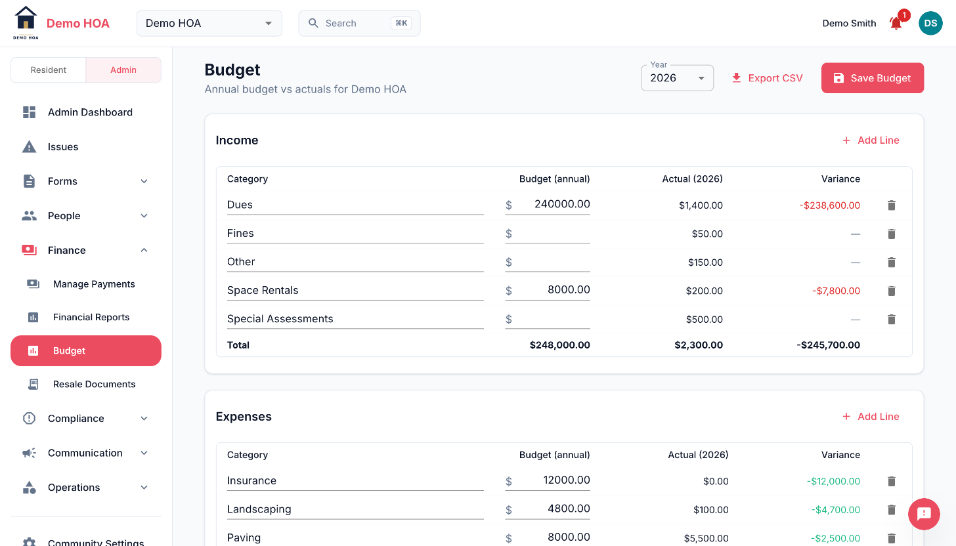Edit the Landscaping budget amount field

(x=548, y=509)
